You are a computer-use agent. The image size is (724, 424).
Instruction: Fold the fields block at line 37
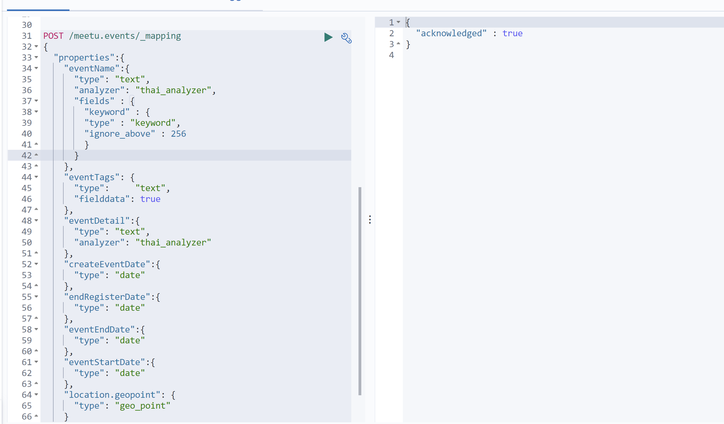(36, 101)
